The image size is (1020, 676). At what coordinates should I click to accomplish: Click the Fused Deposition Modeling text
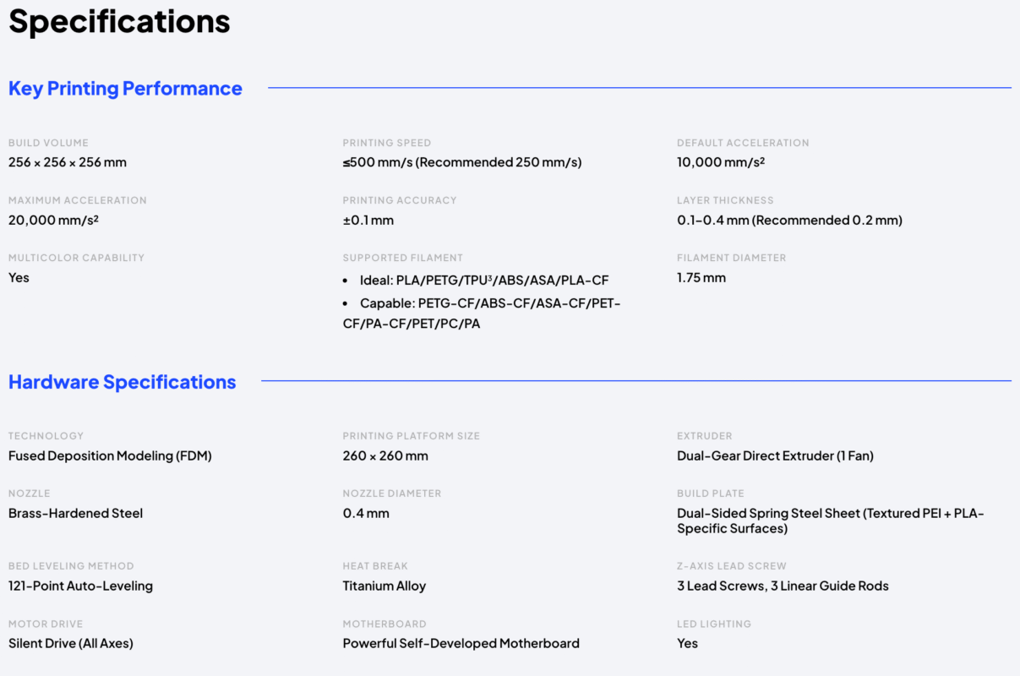coord(110,455)
